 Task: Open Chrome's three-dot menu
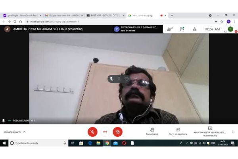tap(234, 21)
